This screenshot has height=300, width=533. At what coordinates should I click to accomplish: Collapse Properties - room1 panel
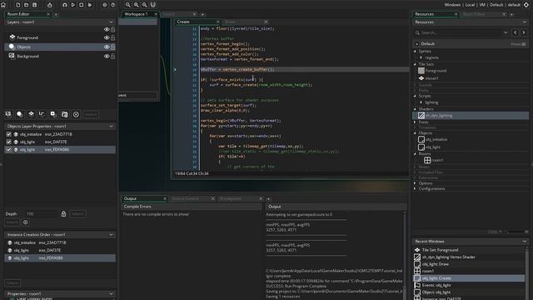(x=111, y=294)
